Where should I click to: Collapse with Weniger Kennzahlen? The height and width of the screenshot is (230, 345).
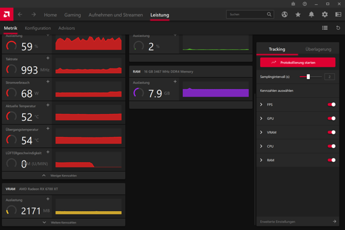[x=64, y=176]
